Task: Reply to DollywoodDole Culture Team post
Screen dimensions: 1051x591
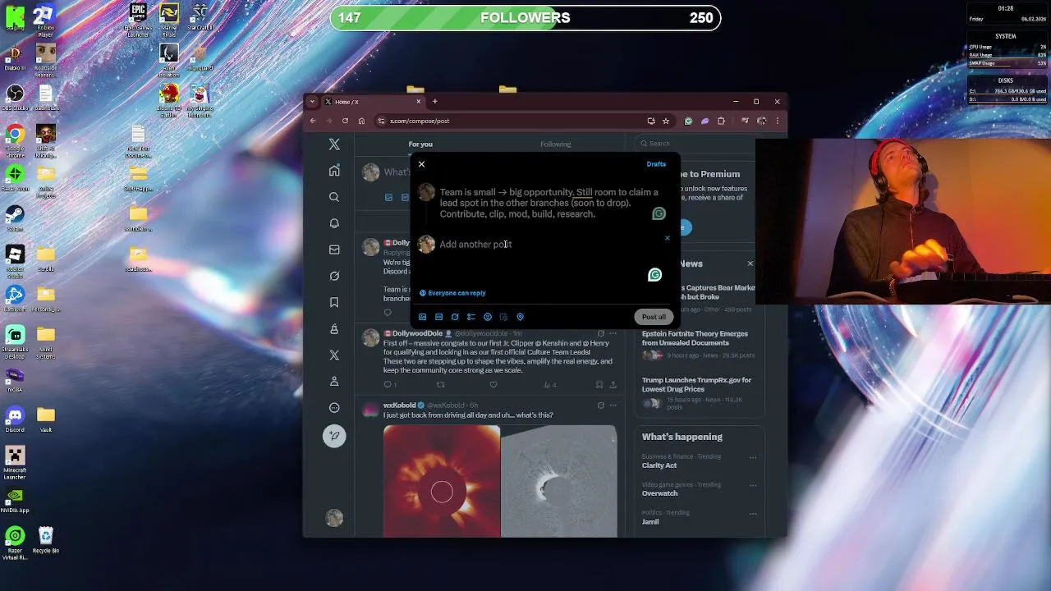Action: [389, 384]
